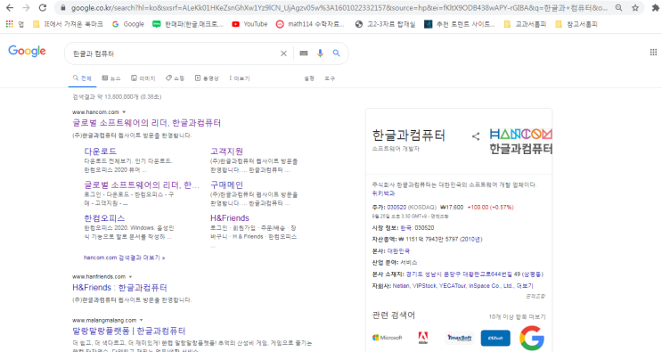
Task: Open the IE에서 가져온 북마크 folder
Action: pyautogui.click(x=68, y=24)
